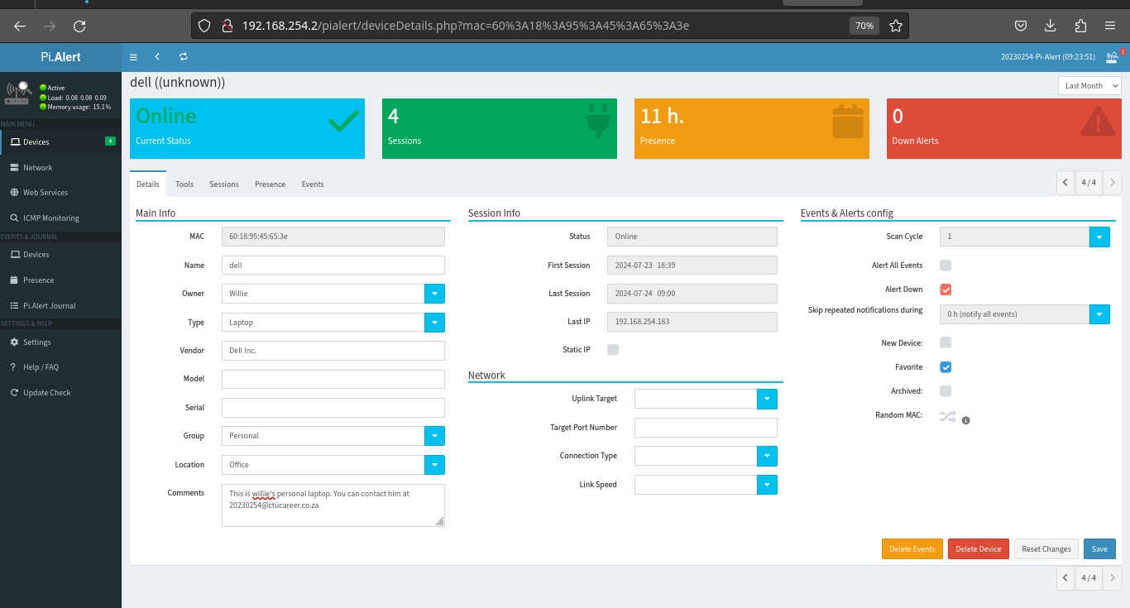Bookmark this page with the star icon

[x=895, y=26]
